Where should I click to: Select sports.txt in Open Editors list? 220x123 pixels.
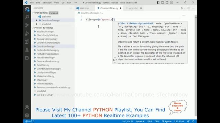click(46, 24)
